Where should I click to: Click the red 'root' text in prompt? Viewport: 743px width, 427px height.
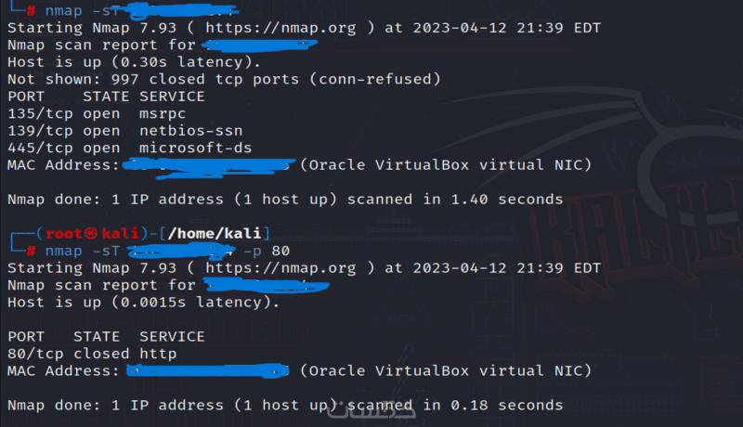63,232
